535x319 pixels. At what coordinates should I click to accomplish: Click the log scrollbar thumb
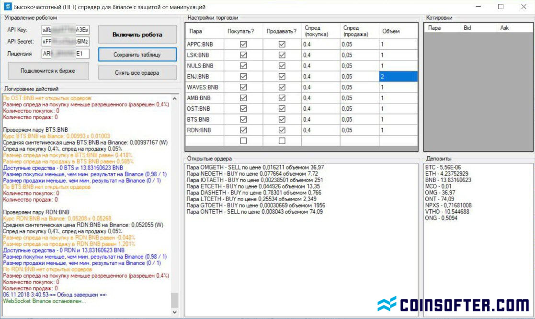(x=175, y=300)
